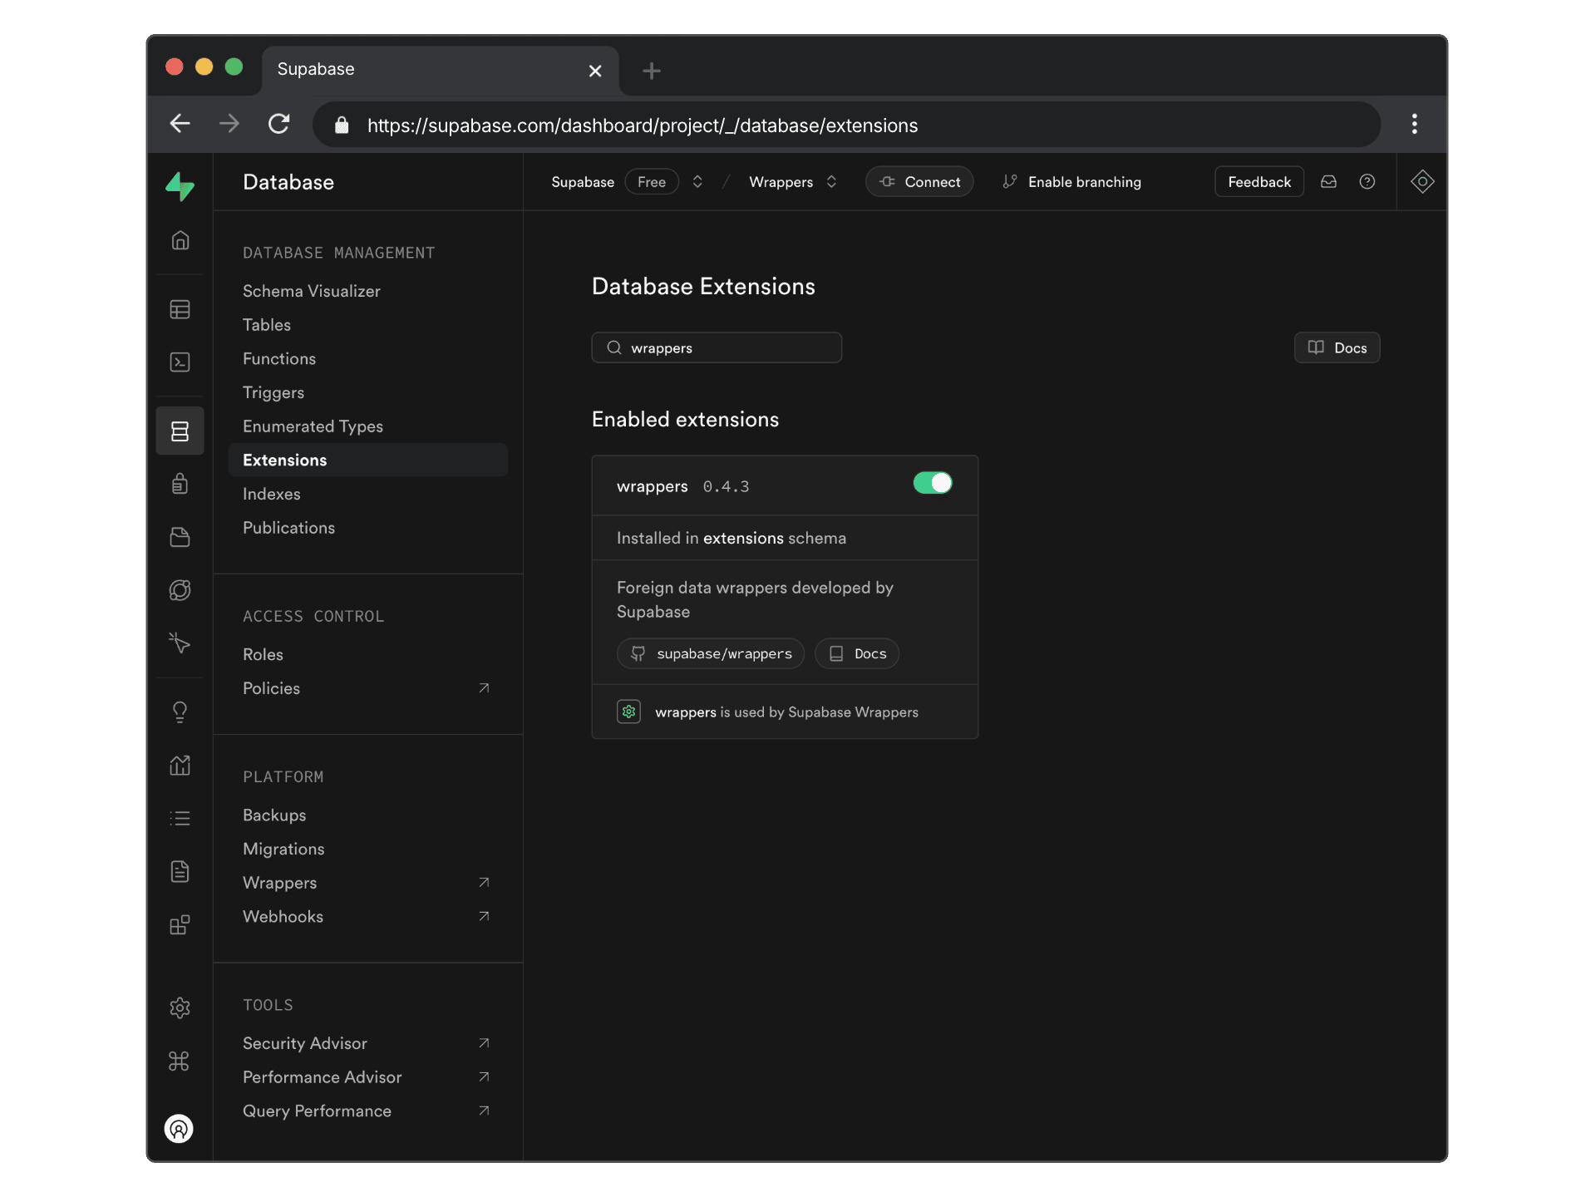Open the browser three-dot menu
This screenshot has height=1197, width=1596.
pos(1414,124)
